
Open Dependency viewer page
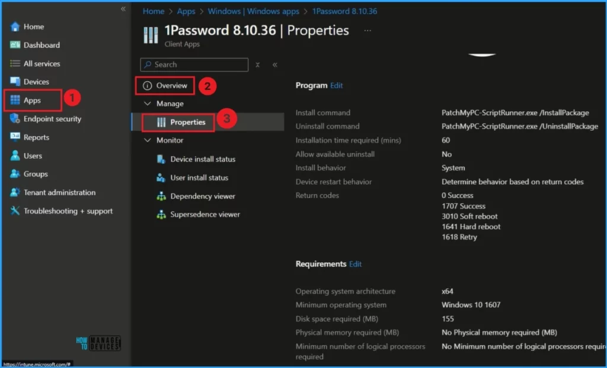pos(203,196)
